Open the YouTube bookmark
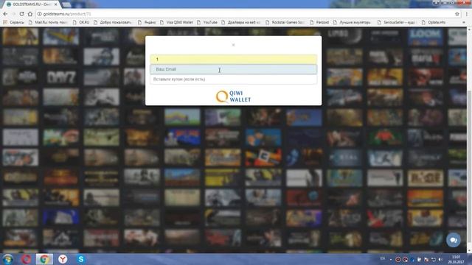 coord(207,22)
